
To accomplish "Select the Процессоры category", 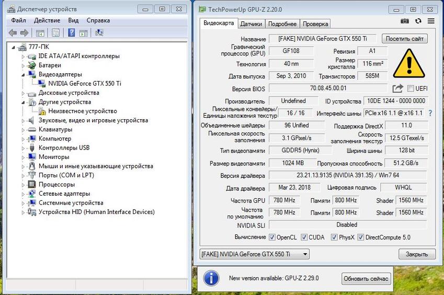I will (56, 185).
